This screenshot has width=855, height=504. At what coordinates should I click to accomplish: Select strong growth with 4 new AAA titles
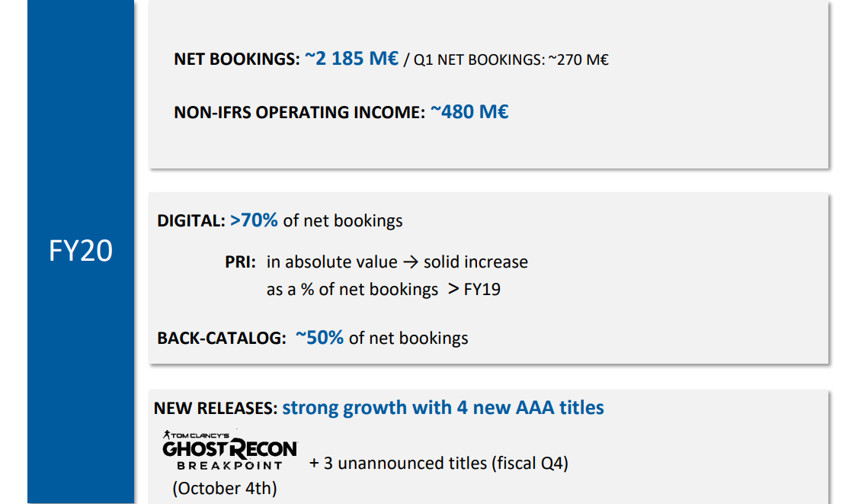point(443,408)
